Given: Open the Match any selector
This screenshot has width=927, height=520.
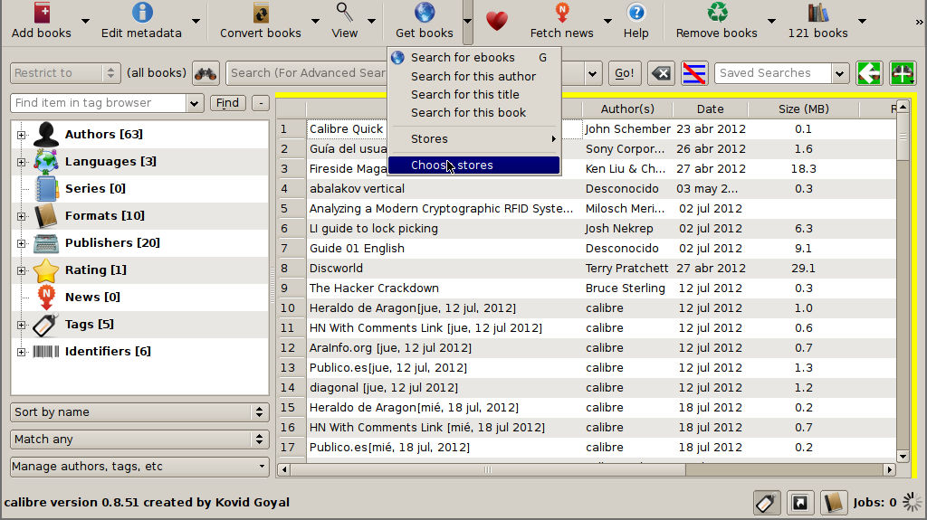Looking at the screenshot, I should tap(139, 439).
